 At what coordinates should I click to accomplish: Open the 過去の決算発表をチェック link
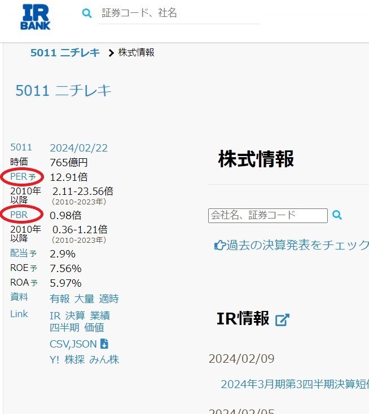point(297,245)
